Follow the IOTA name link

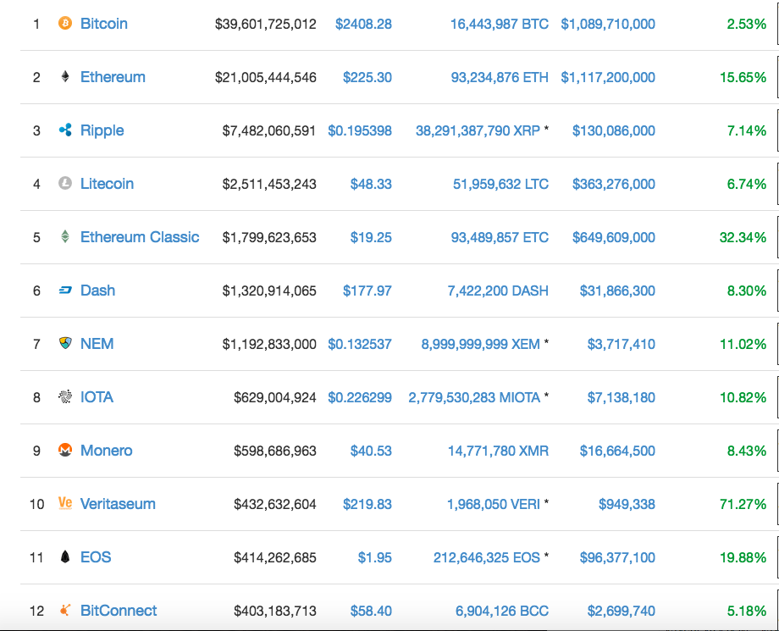[97, 397]
